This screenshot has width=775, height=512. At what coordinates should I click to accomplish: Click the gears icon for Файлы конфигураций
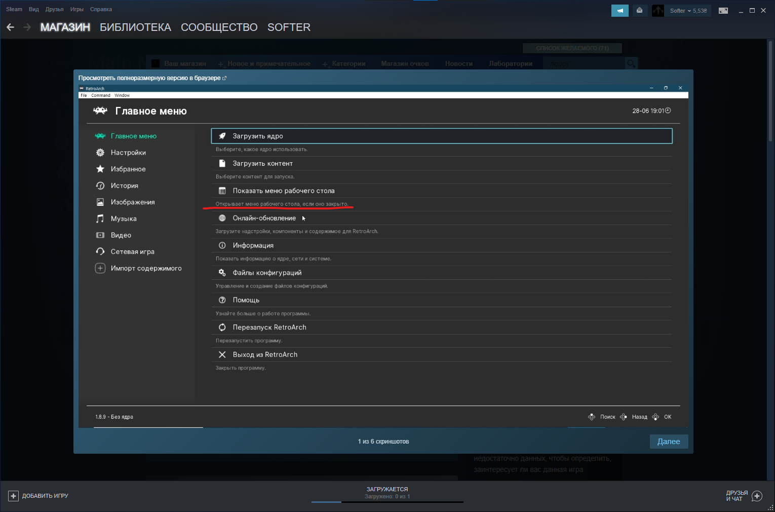click(222, 273)
